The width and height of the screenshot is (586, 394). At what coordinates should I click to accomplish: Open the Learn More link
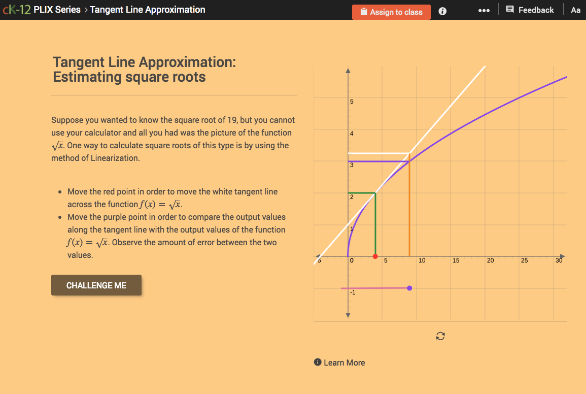(344, 362)
